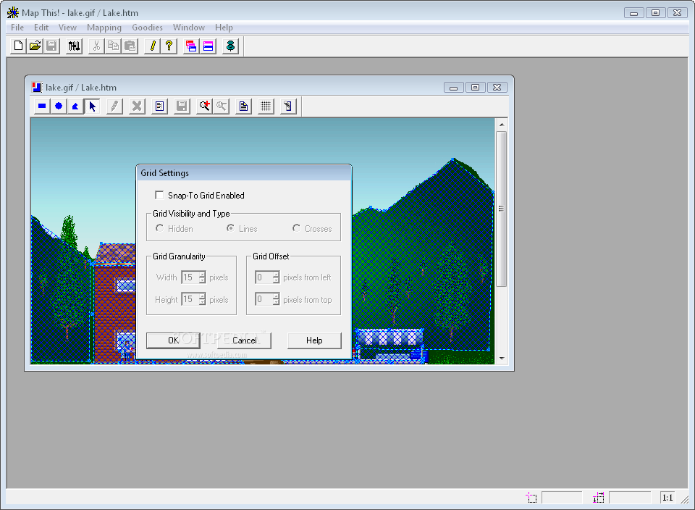Select the Polygon area tool
This screenshot has height=510, width=695.
pos(75,106)
